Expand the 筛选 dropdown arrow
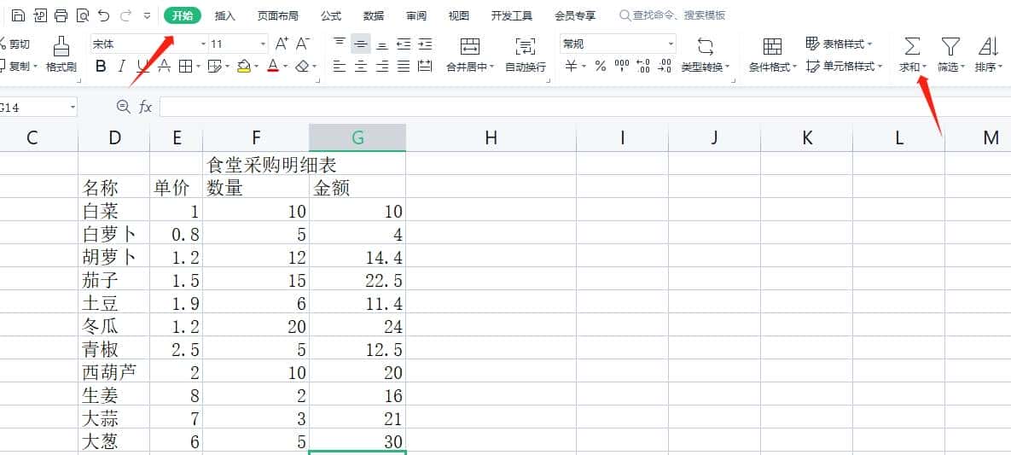The width and height of the screenshot is (1011, 455). point(962,67)
